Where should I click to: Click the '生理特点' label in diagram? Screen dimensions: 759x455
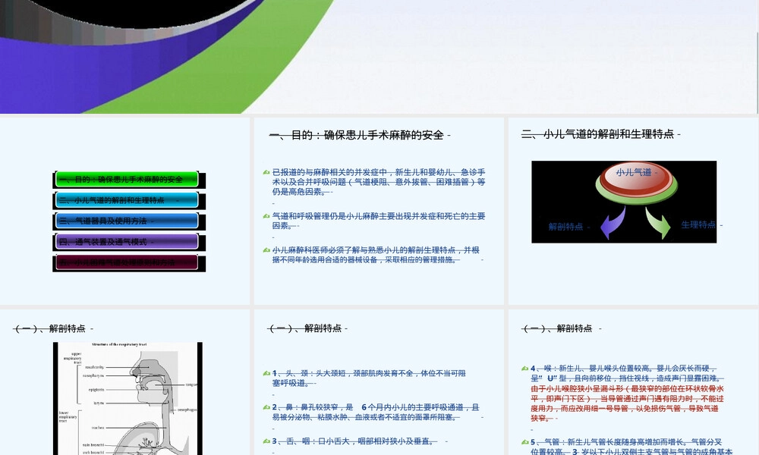(x=698, y=224)
